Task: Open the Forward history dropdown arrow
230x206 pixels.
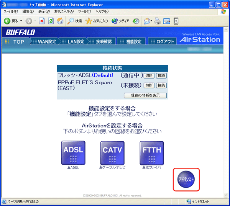Action: [x=35, y=21]
